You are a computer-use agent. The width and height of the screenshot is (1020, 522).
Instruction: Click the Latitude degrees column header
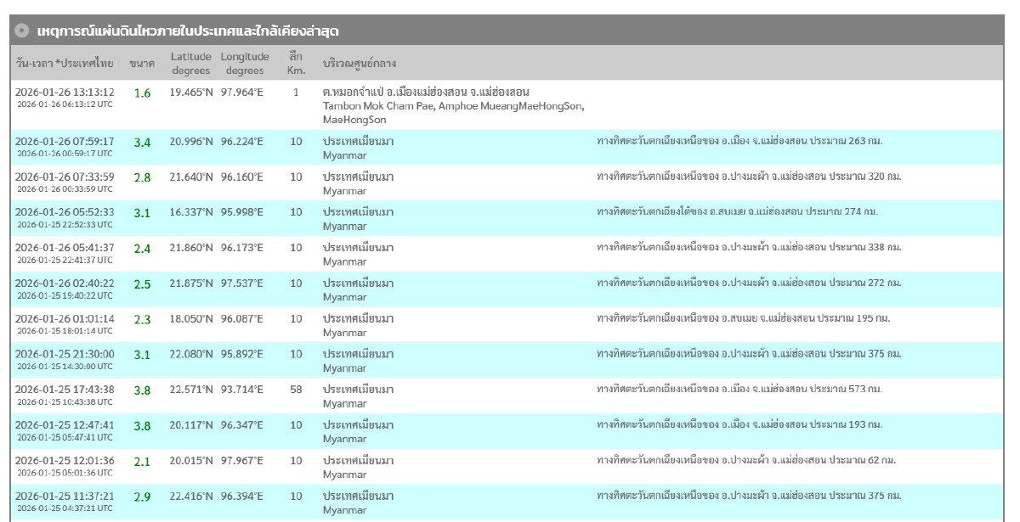[x=190, y=63]
